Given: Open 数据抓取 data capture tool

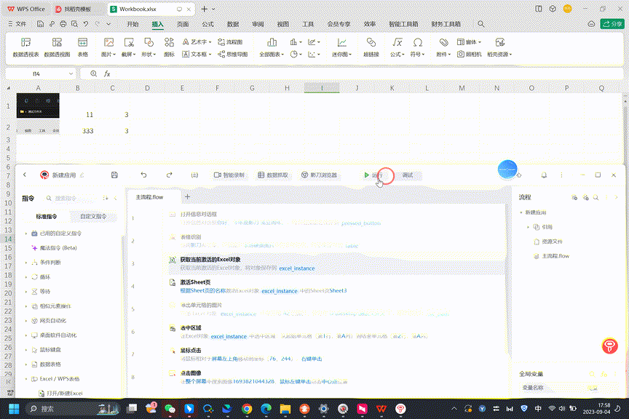Looking at the screenshot, I should (273, 175).
